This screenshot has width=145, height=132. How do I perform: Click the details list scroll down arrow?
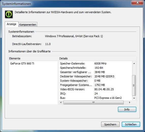point(134,98)
